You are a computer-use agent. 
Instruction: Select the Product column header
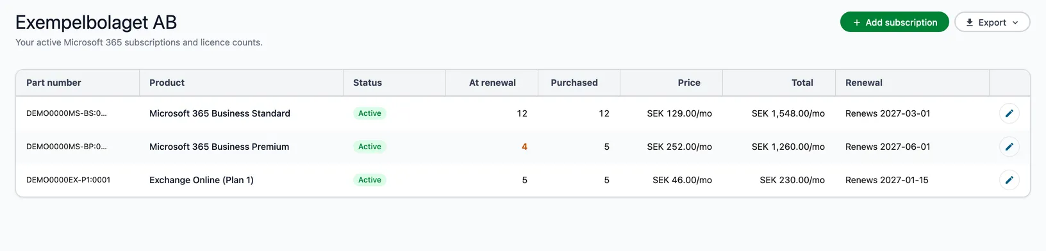pyautogui.click(x=167, y=83)
